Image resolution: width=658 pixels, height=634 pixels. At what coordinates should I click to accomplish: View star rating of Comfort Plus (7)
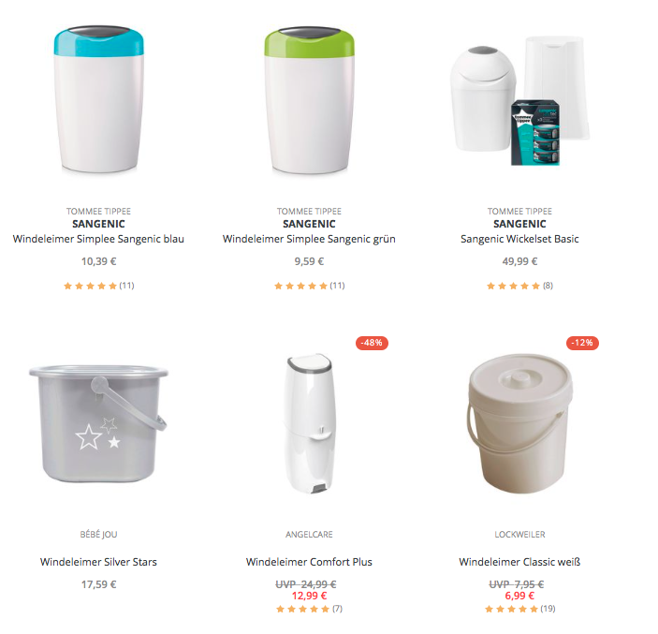(309, 609)
